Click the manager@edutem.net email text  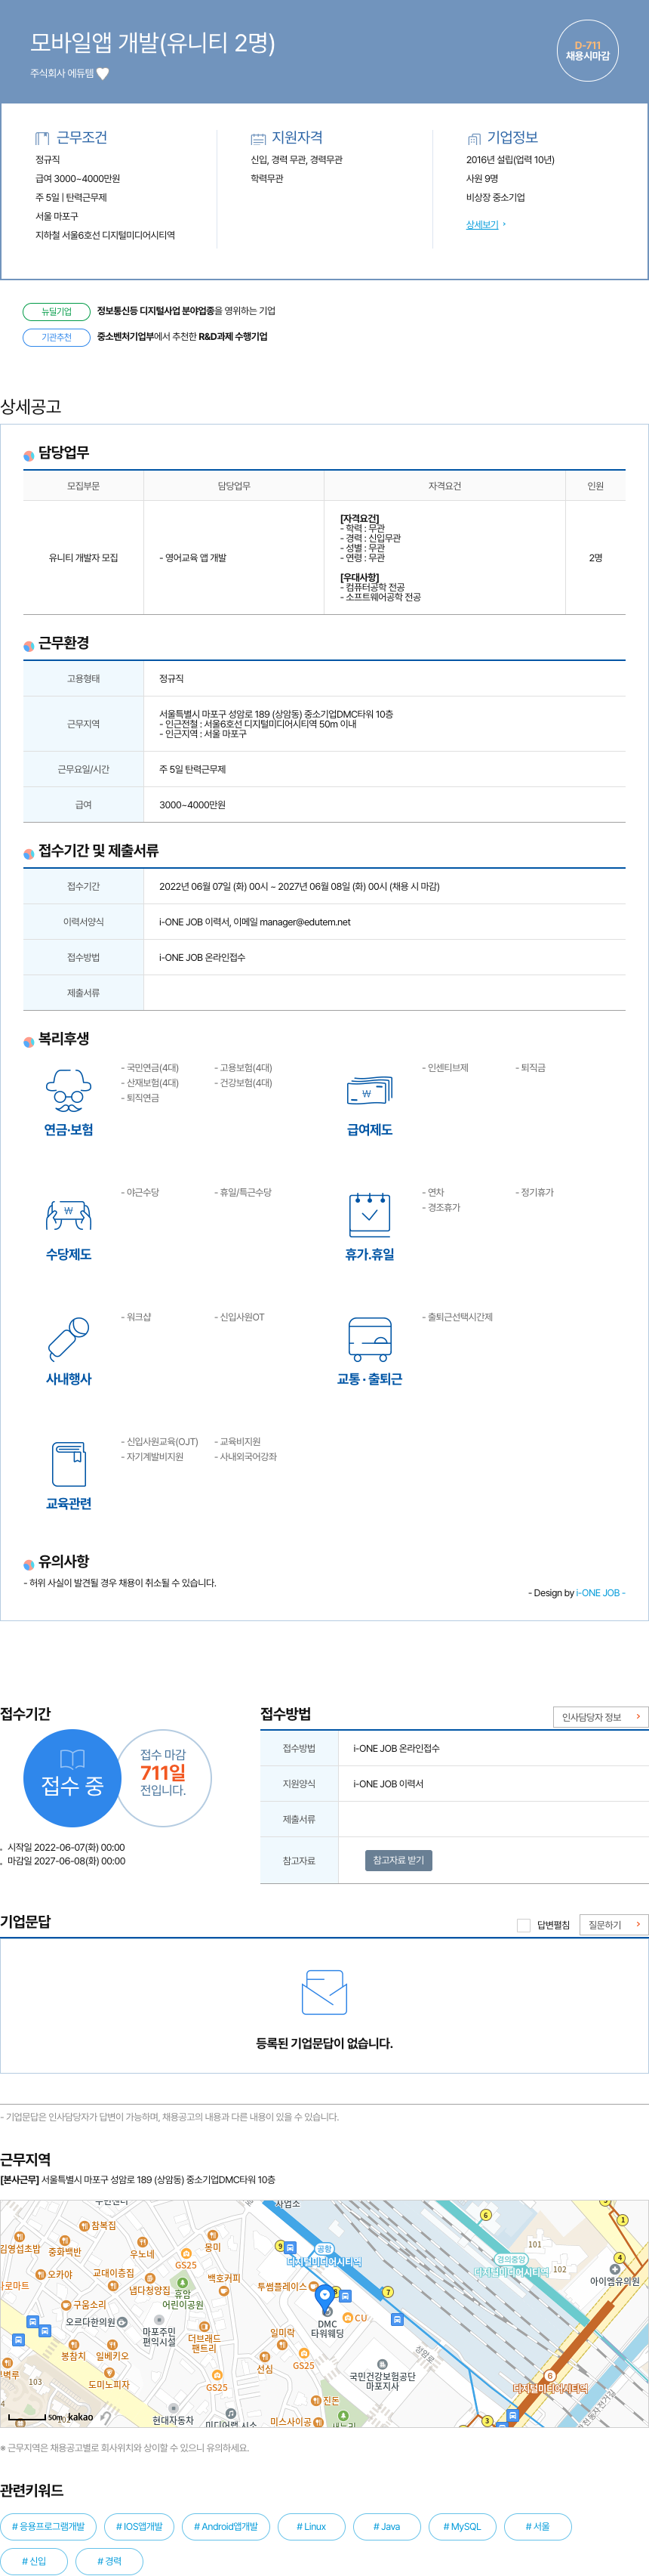(x=305, y=922)
